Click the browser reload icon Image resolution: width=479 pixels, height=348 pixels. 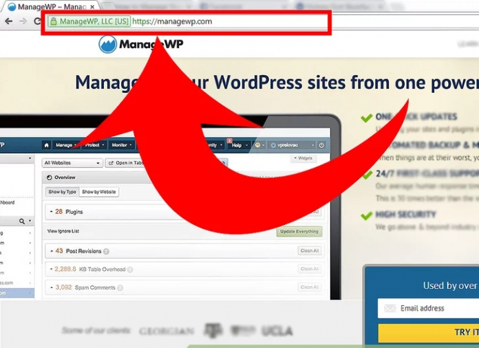[x=37, y=21]
